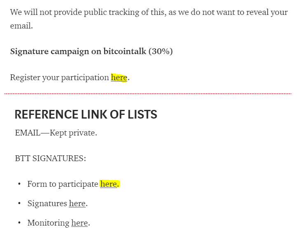302x233 pixels.
Task: Click the word "Signatures" in the bullet list
Action: 47,203
